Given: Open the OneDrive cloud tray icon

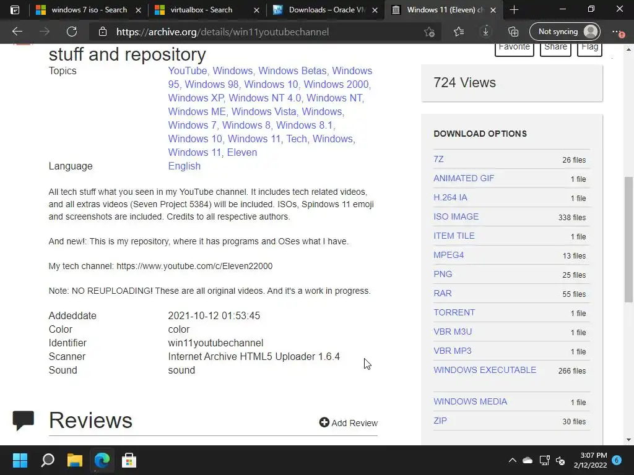Looking at the screenshot, I should [528, 460].
